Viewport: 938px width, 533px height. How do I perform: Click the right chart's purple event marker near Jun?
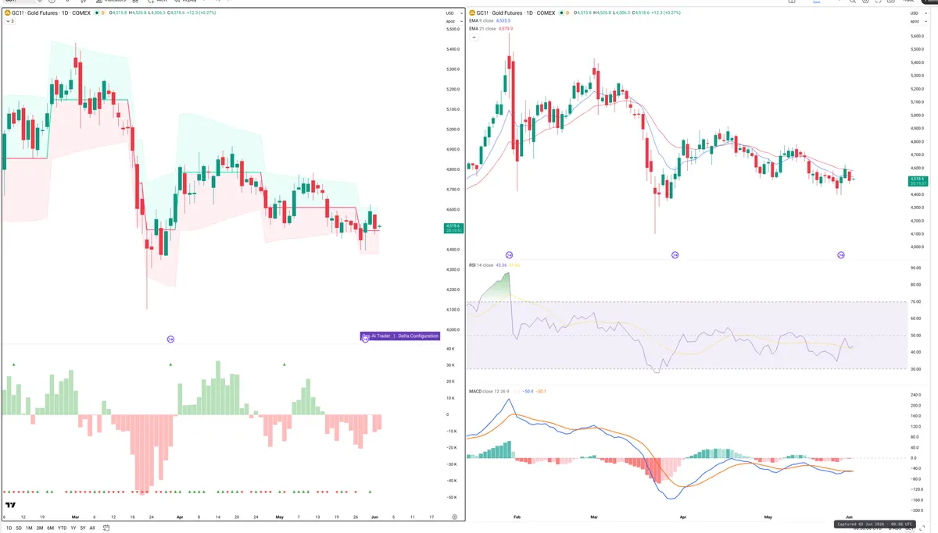click(841, 255)
